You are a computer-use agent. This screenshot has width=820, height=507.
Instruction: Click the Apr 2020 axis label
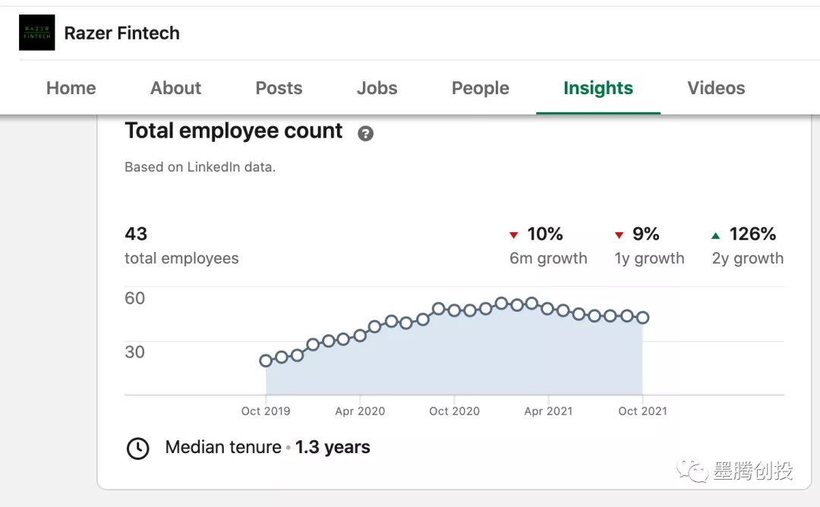pyautogui.click(x=360, y=411)
